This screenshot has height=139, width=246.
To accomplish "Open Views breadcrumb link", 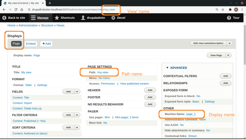I will tap(60, 25).
